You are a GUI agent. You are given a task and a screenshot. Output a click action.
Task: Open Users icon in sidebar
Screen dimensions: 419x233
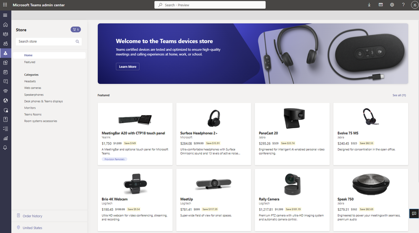[5, 44]
